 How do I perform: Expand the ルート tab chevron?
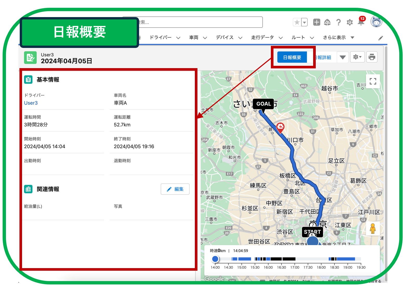click(x=312, y=38)
